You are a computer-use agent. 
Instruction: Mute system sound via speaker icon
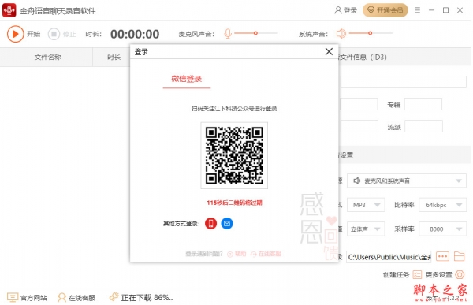coord(341,33)
